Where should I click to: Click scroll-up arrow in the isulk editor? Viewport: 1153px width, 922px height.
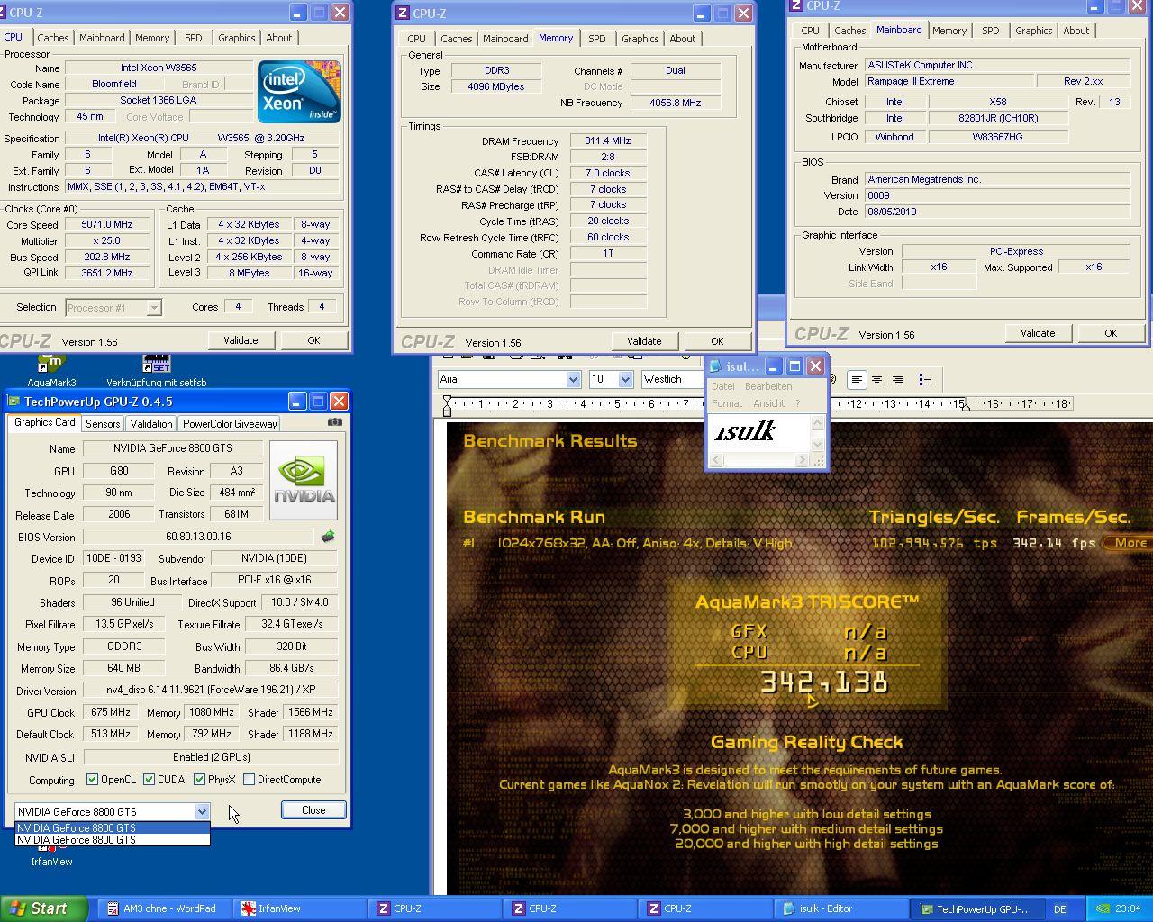818,423
